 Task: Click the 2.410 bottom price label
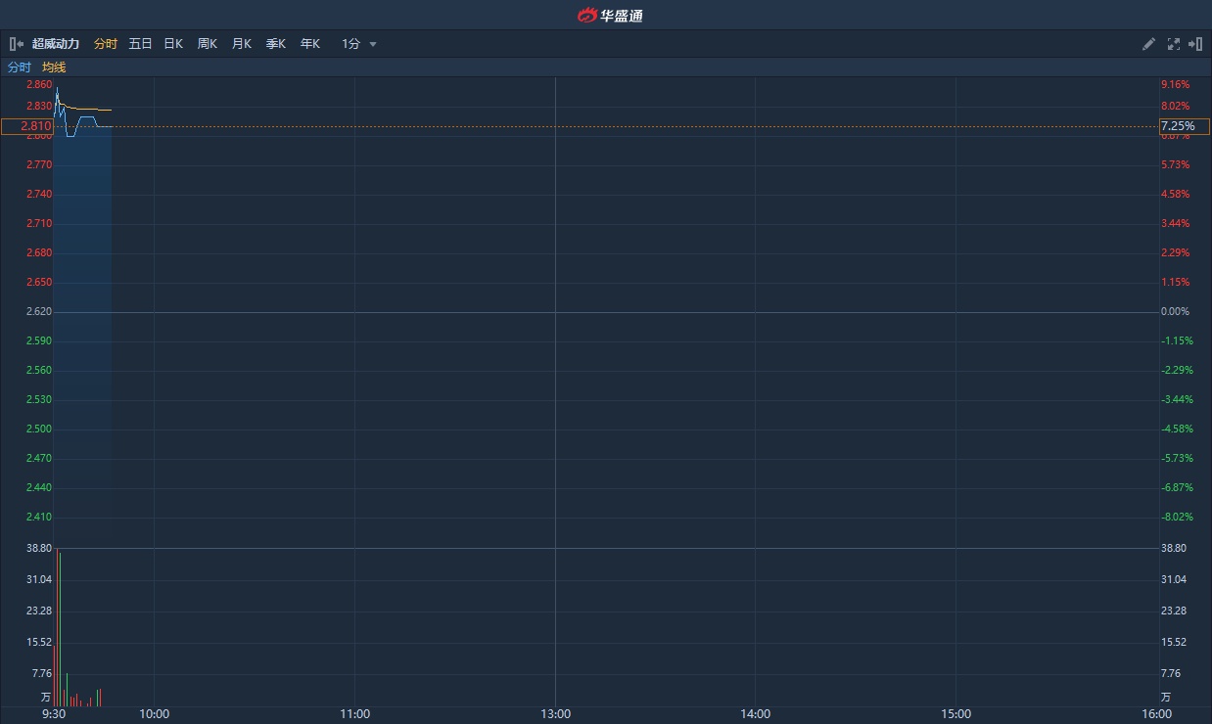(x=39, y=517)
